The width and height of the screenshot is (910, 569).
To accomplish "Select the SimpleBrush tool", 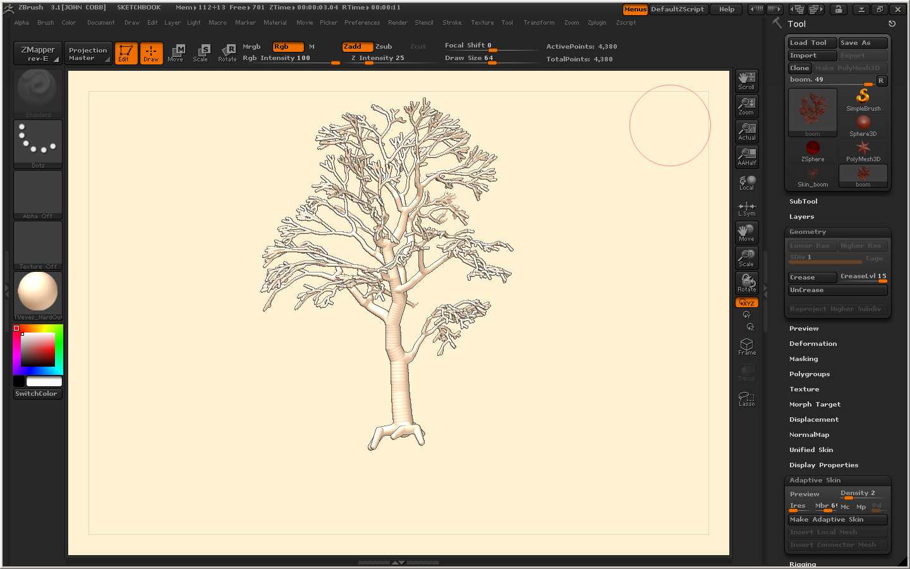I will pyautogui.click(x=863, y=100).
